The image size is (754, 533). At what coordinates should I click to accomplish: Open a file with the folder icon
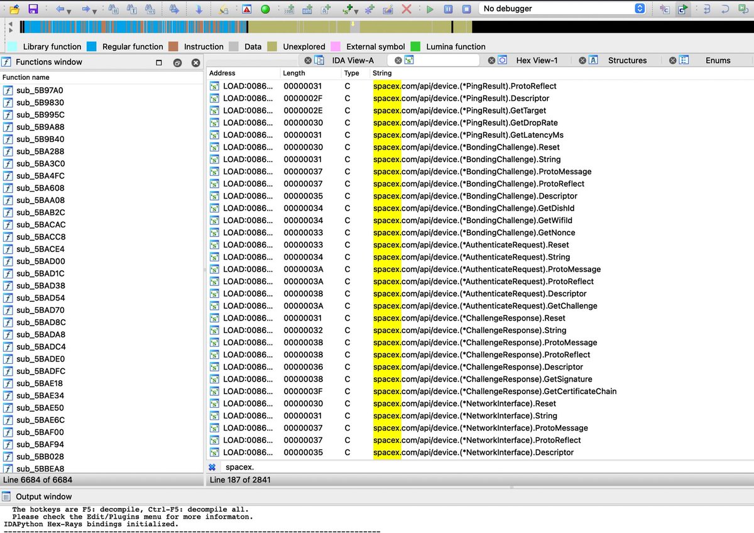pyautogui.click(x=14, y=9)
